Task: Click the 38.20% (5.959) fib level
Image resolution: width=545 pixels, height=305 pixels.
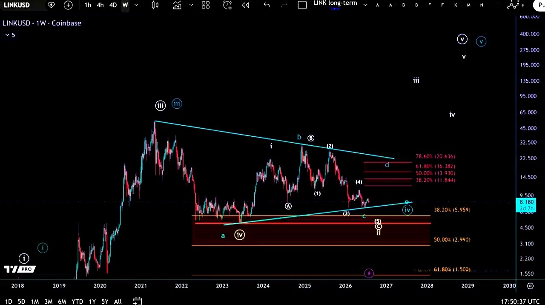Action: [x=452, y=210]
